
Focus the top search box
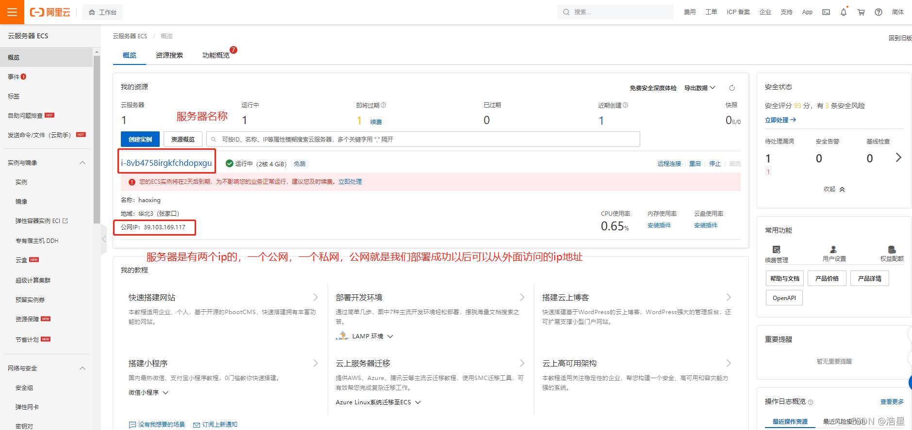click(615, 12)
